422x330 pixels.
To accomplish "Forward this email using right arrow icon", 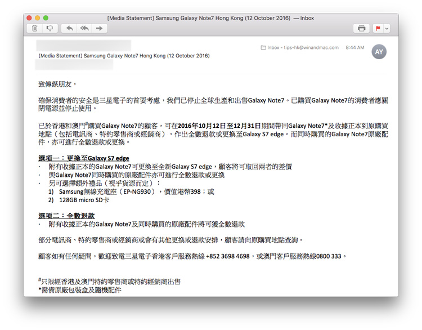I will pyautogui.click(x=99, y=28).
